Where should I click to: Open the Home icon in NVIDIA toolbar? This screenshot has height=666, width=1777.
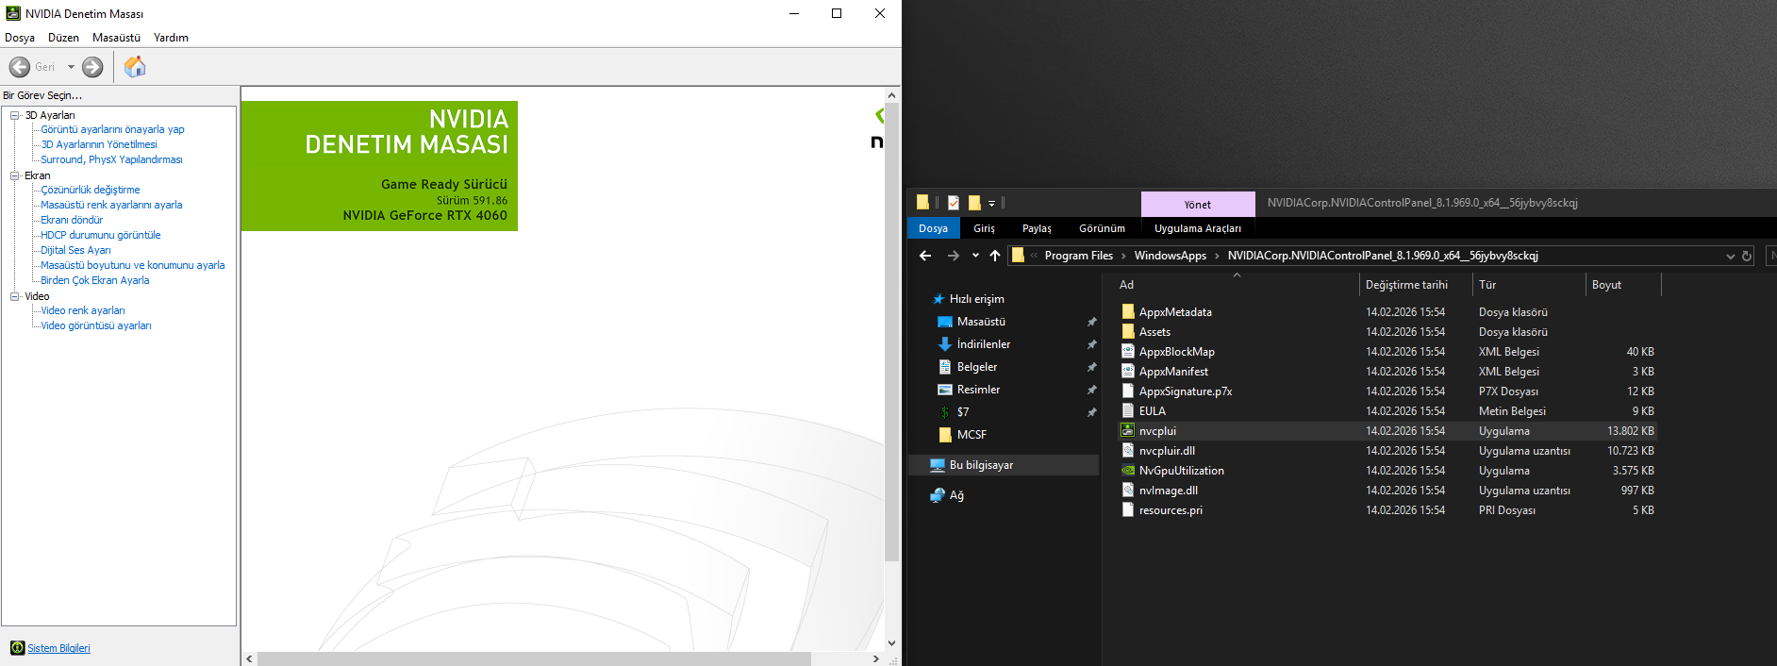click(x=135, y=66)
